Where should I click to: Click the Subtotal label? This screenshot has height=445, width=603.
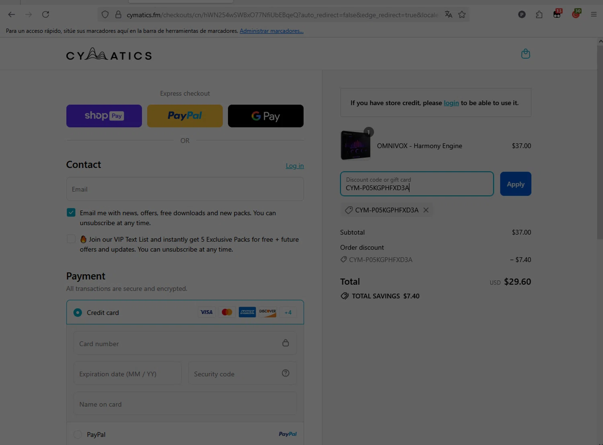pyautogui.click(x=353, y=232)
